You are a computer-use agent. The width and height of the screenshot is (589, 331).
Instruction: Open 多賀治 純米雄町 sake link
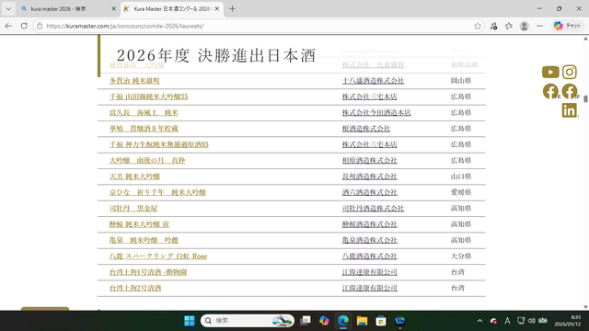[x=134, y=81]
